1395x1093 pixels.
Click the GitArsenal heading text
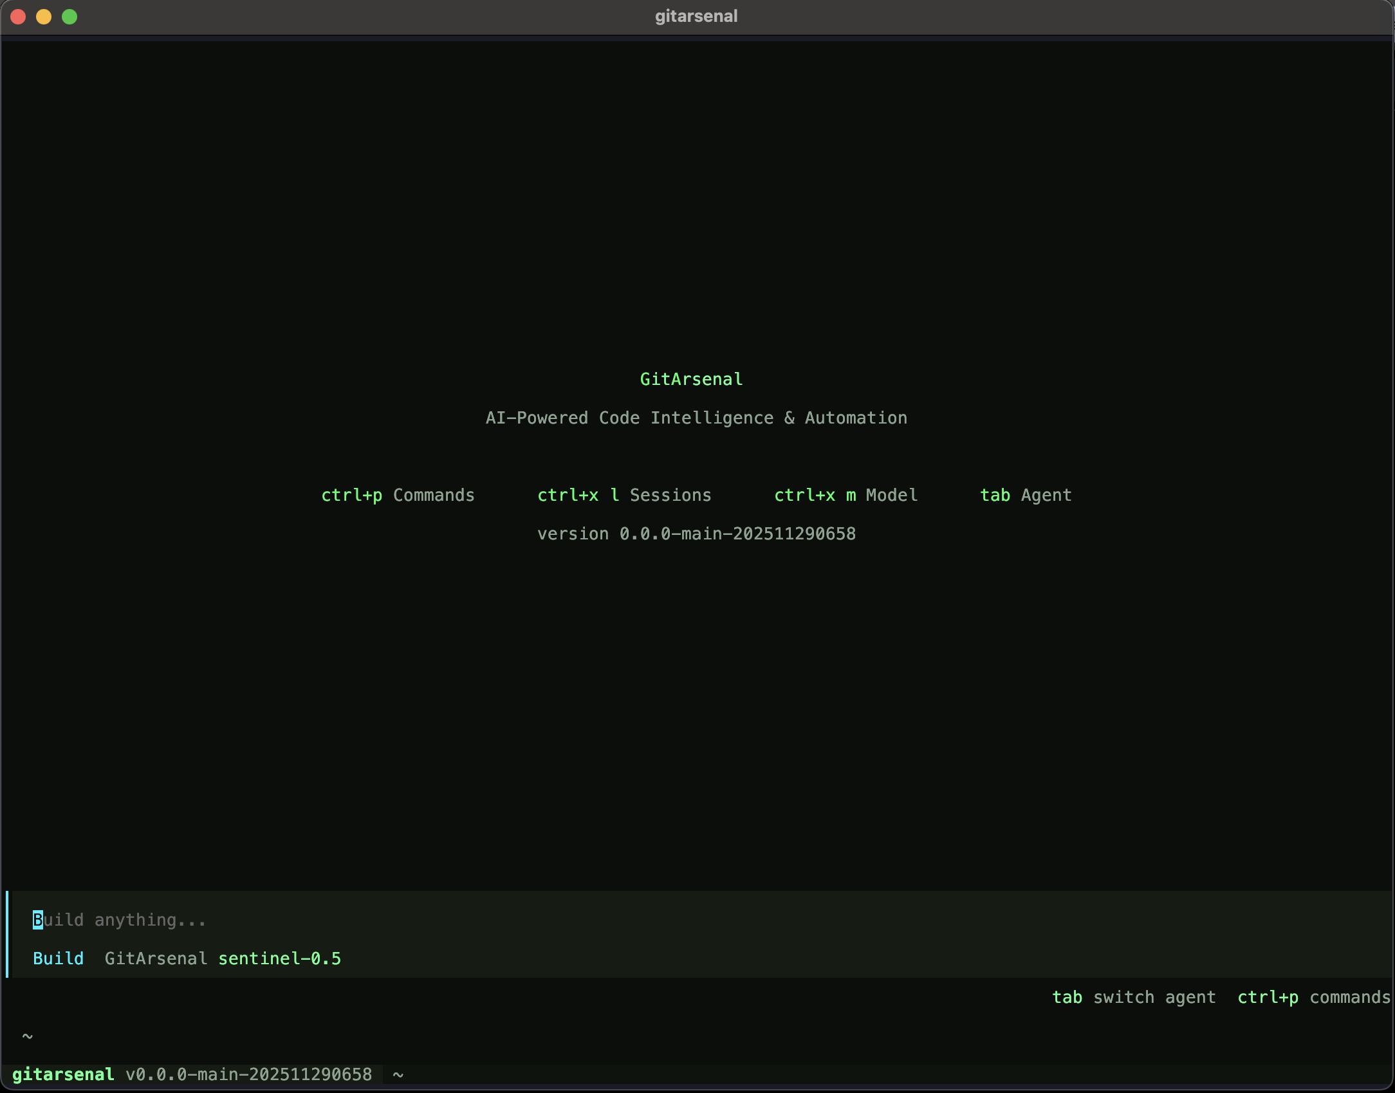(x=691, y=379)
